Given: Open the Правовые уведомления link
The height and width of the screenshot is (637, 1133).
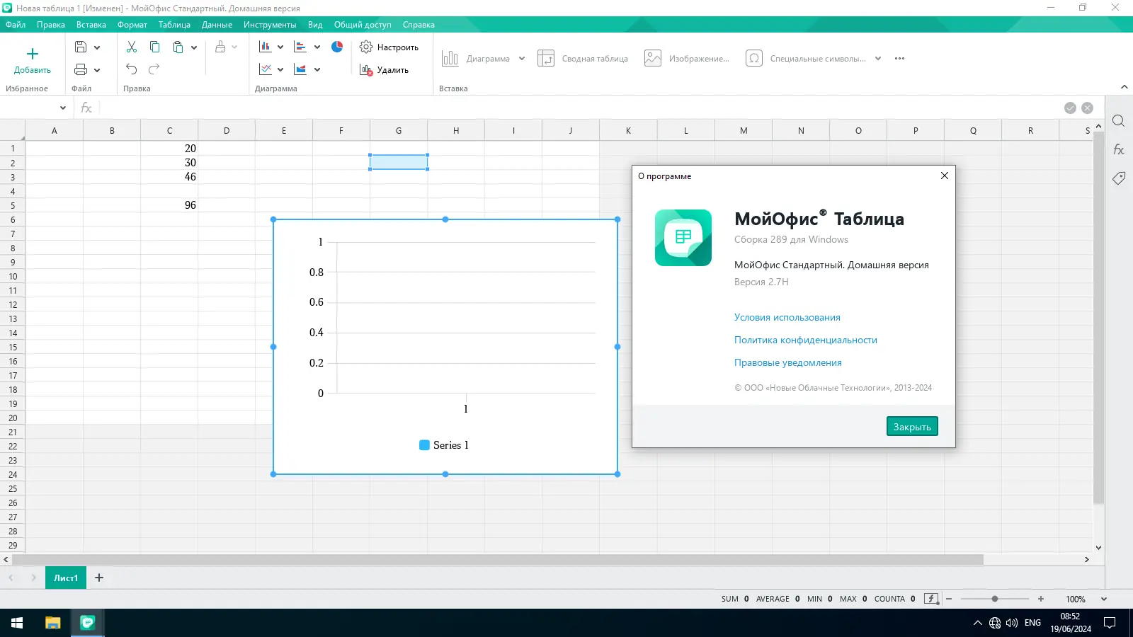Looking at the screenshot, I should tap(788, 363).
